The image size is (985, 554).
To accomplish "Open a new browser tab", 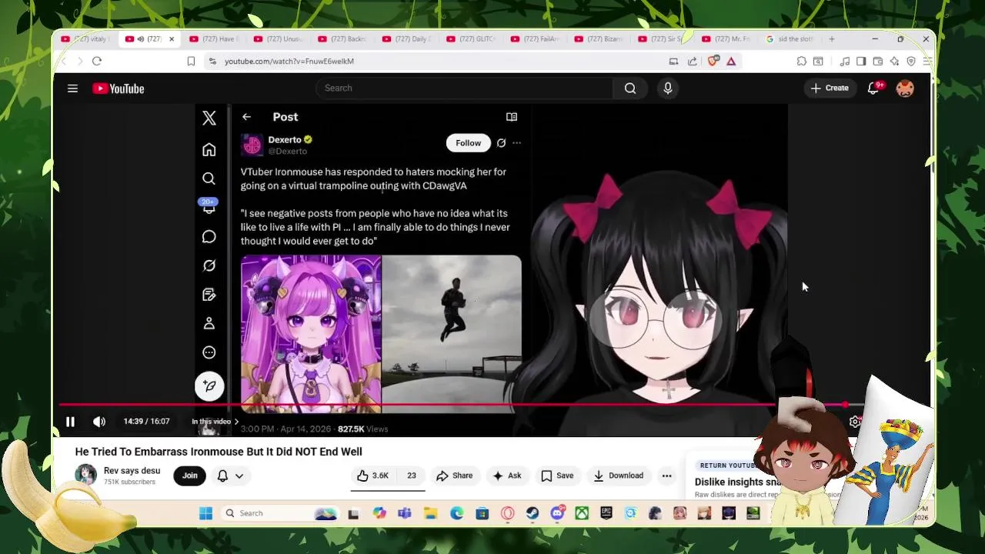I will click(x=832, y=39).
